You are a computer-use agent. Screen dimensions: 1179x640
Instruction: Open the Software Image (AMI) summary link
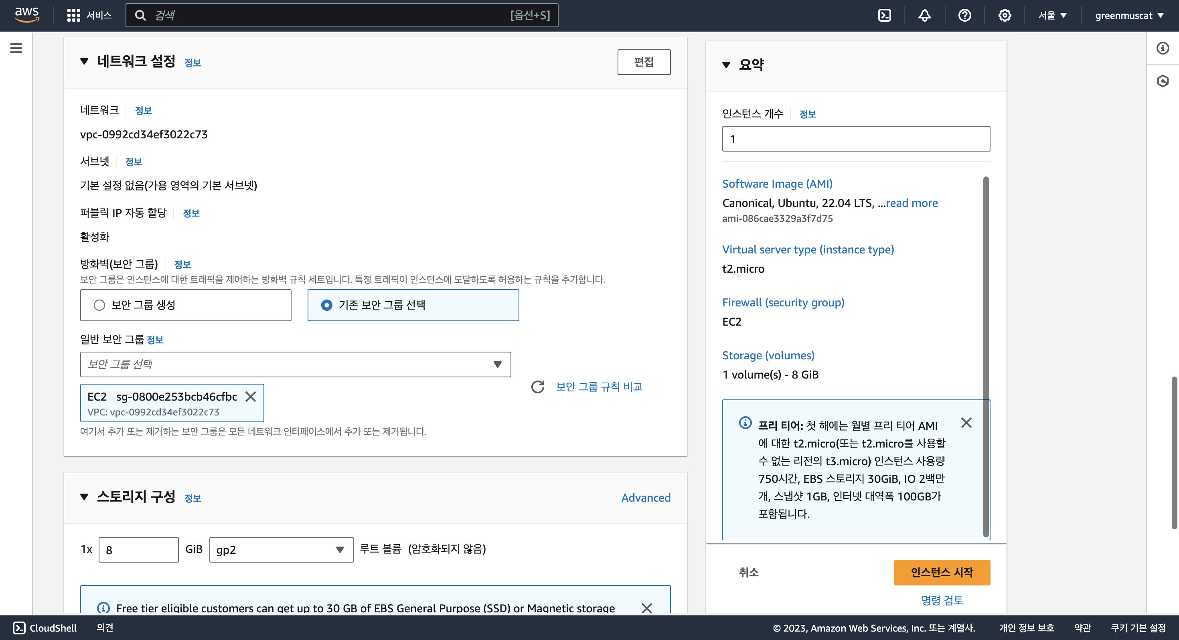777,184
